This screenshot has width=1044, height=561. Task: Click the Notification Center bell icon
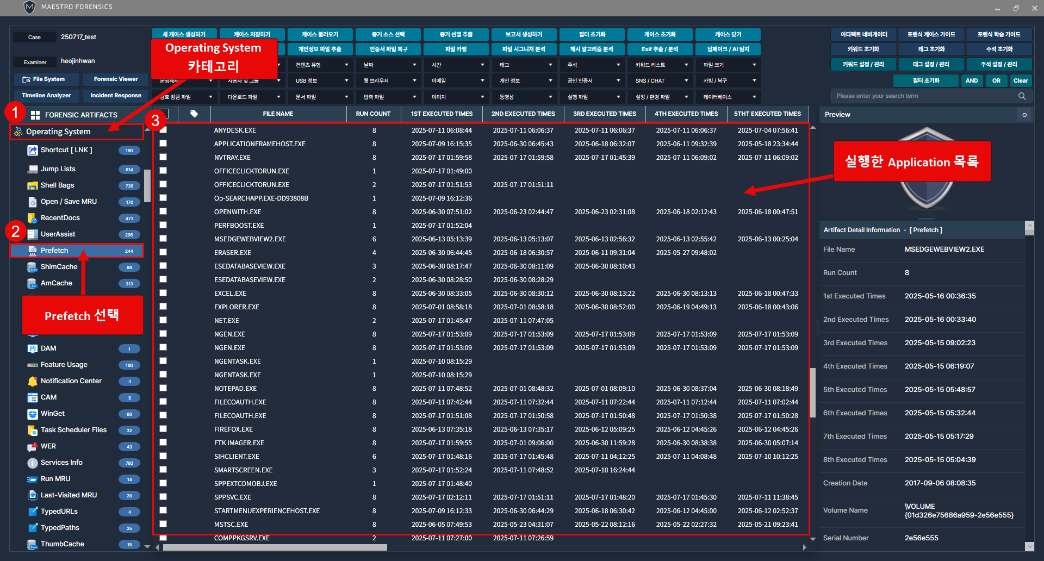coord(33,381)
